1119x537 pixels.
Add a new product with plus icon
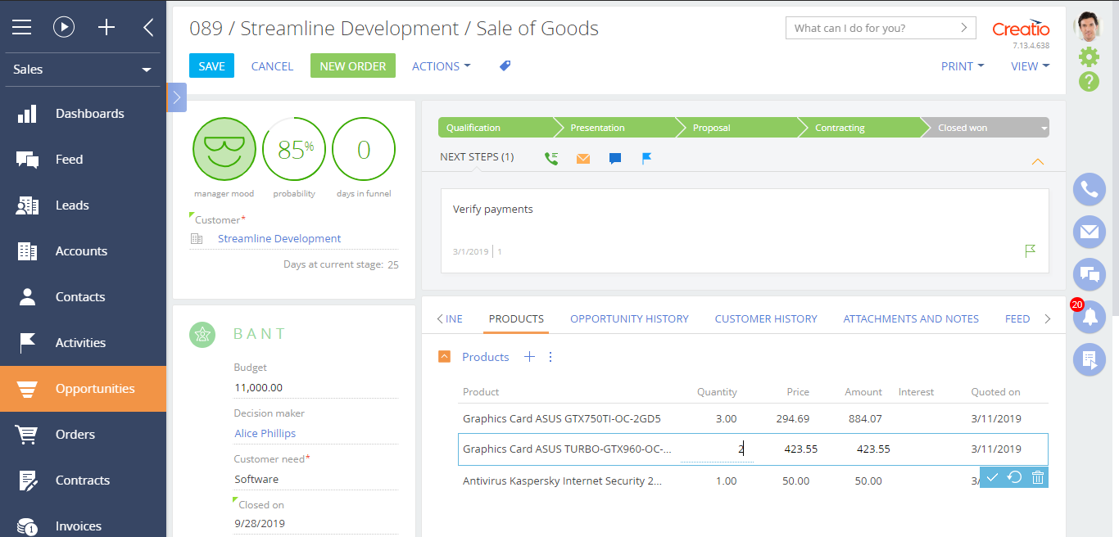tap(529, 357)
